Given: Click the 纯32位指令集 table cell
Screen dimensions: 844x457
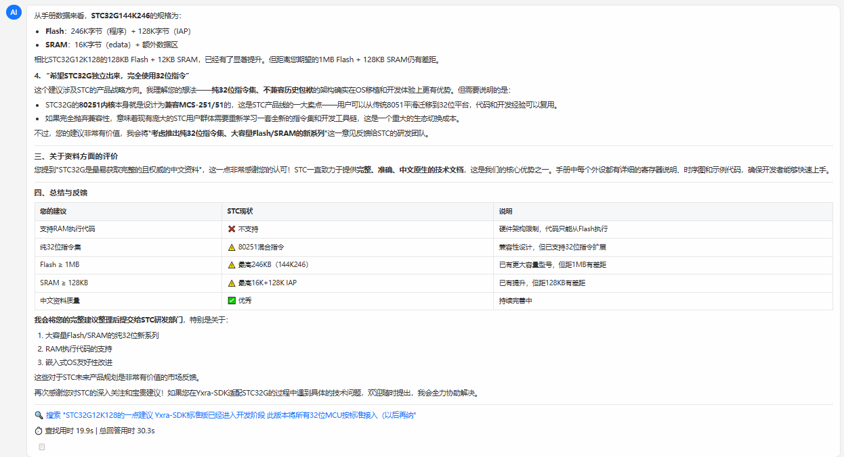Looking at the screenshot, I should coord(128,247).
